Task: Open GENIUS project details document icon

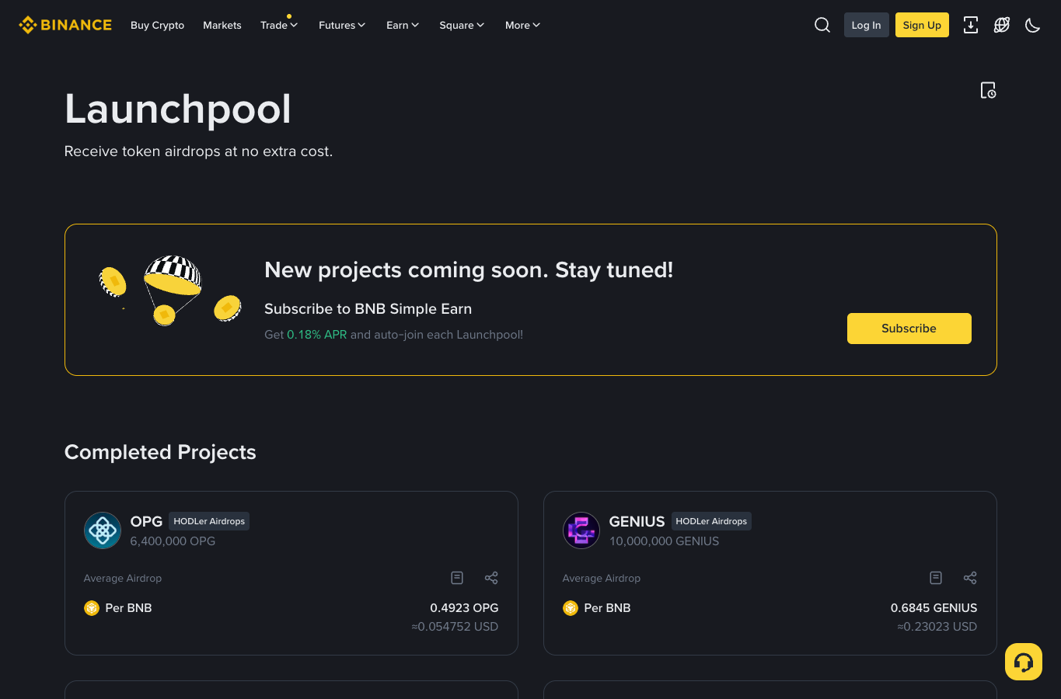Action: (x=936, y=578)
